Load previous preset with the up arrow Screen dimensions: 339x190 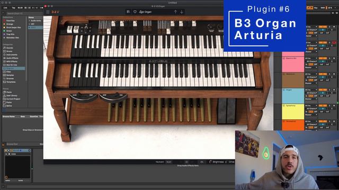[175, 12]
